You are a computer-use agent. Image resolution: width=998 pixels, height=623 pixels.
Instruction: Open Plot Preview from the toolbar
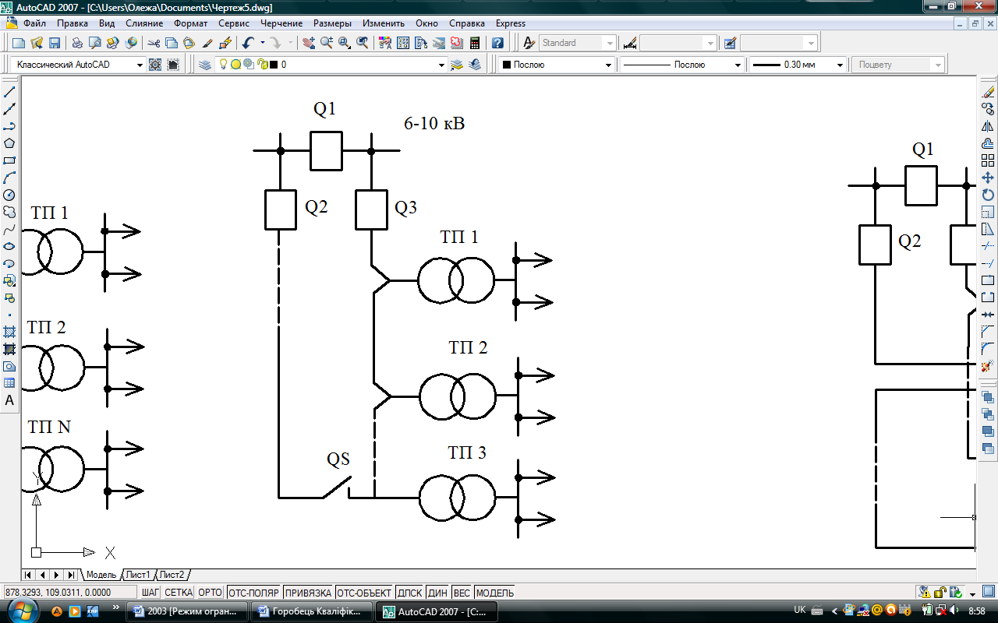pyautogui.click(x=95, y=43)
